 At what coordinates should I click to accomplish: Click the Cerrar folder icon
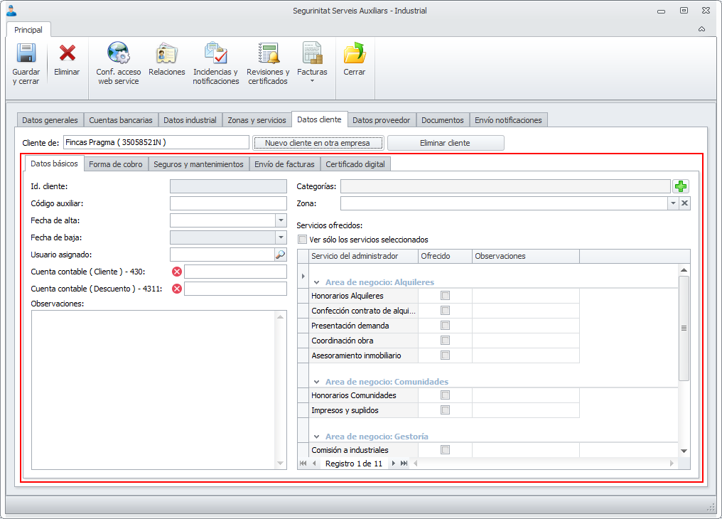(354, 54)
